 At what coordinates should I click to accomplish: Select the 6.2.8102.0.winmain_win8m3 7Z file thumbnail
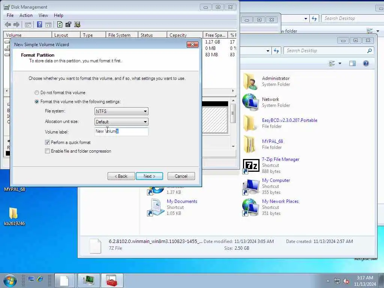[x=95, y=246]
